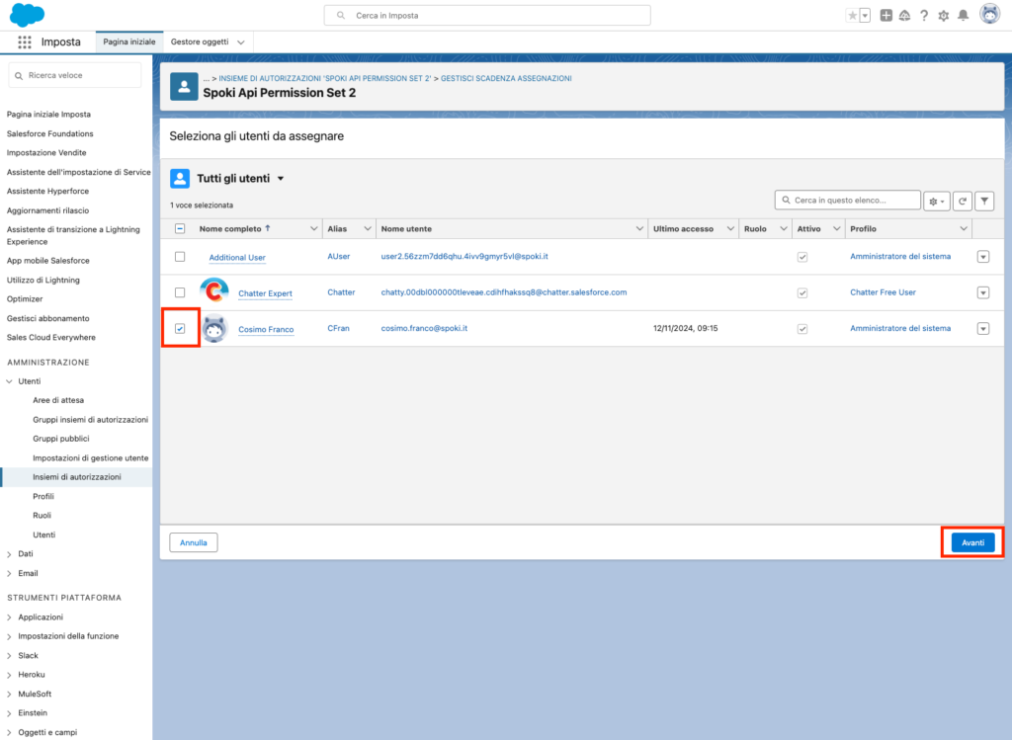Open the Cosimo Franco user link

point(266,329)
